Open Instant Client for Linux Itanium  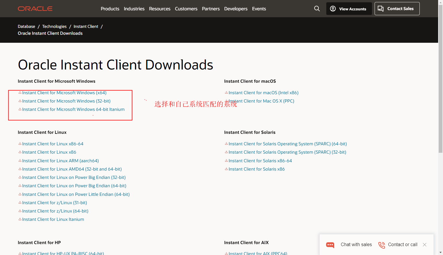point(53,219)
